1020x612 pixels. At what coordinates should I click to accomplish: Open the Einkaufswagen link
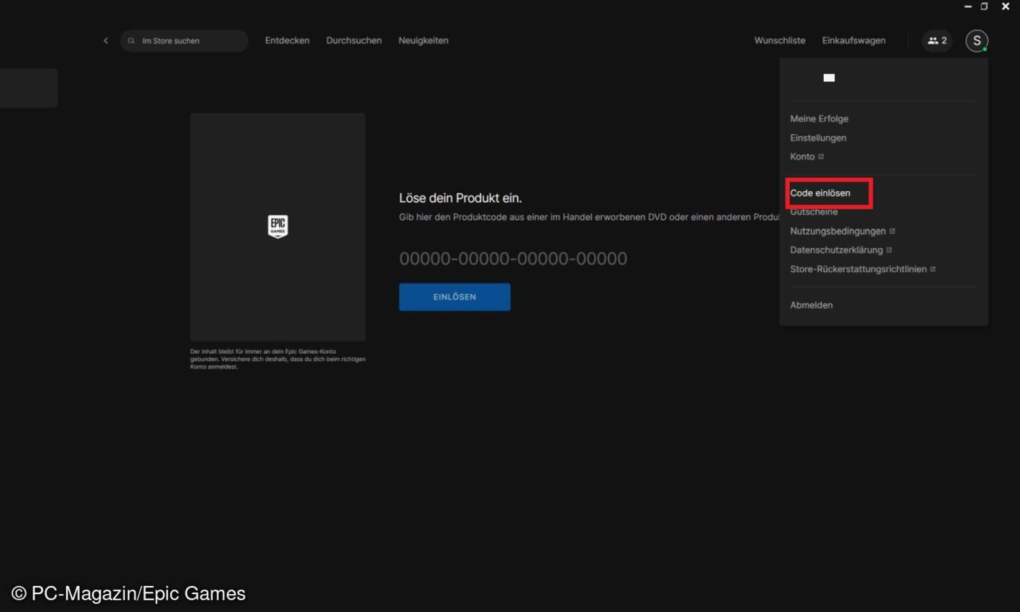click(854, 40)
